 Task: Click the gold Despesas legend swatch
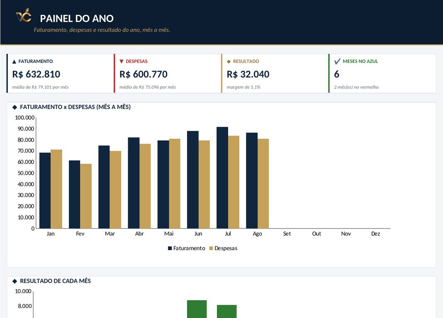[x=211, y=248]
